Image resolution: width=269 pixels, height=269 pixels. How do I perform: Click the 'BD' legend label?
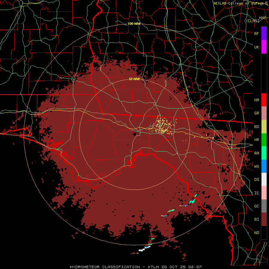(x=256, y=127)
